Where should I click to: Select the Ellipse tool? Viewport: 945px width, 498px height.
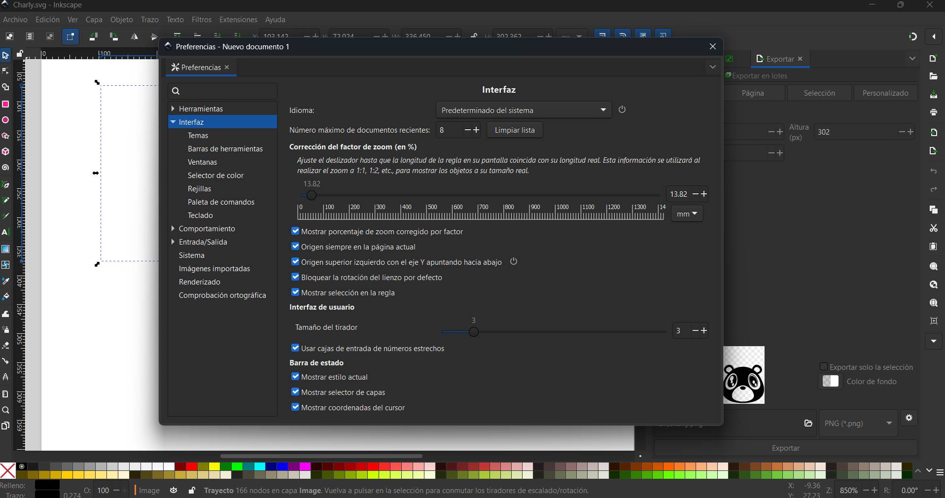(x=5, y=120)
